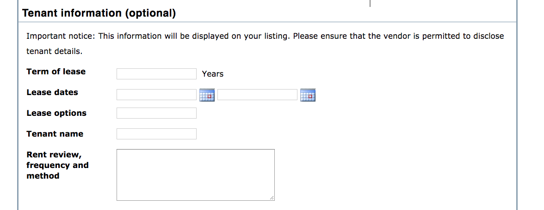The width and height of the screenshot is (544, 210).
Task: Click the second Lease dates text box
Action: pos(257,95)
